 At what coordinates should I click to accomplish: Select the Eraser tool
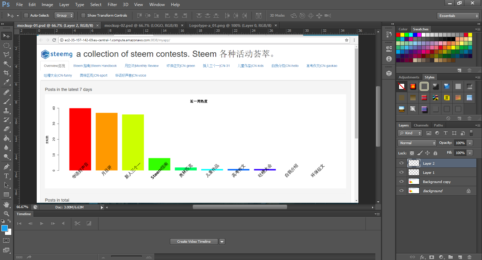[6, 129]
